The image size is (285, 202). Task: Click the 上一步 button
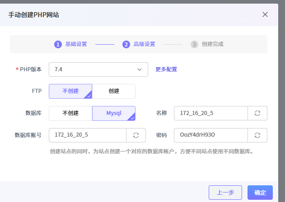click(225, 193)
